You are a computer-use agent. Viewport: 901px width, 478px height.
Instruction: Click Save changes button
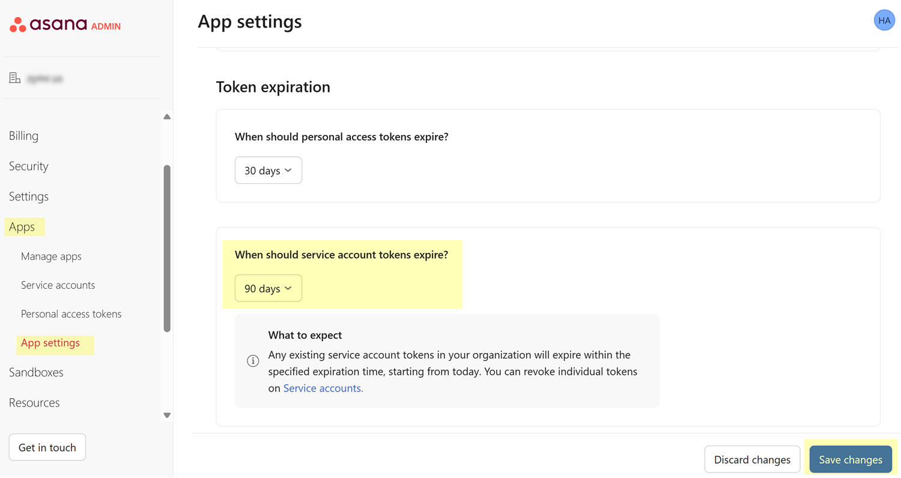850,460
